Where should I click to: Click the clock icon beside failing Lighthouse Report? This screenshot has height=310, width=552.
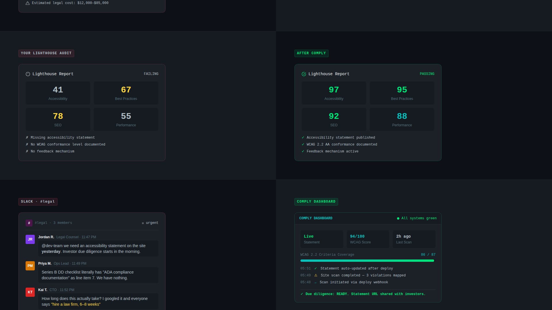coord(28,74)
